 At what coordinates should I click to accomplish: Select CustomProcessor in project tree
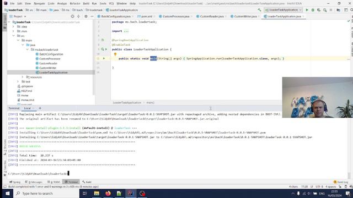[50, 59]
